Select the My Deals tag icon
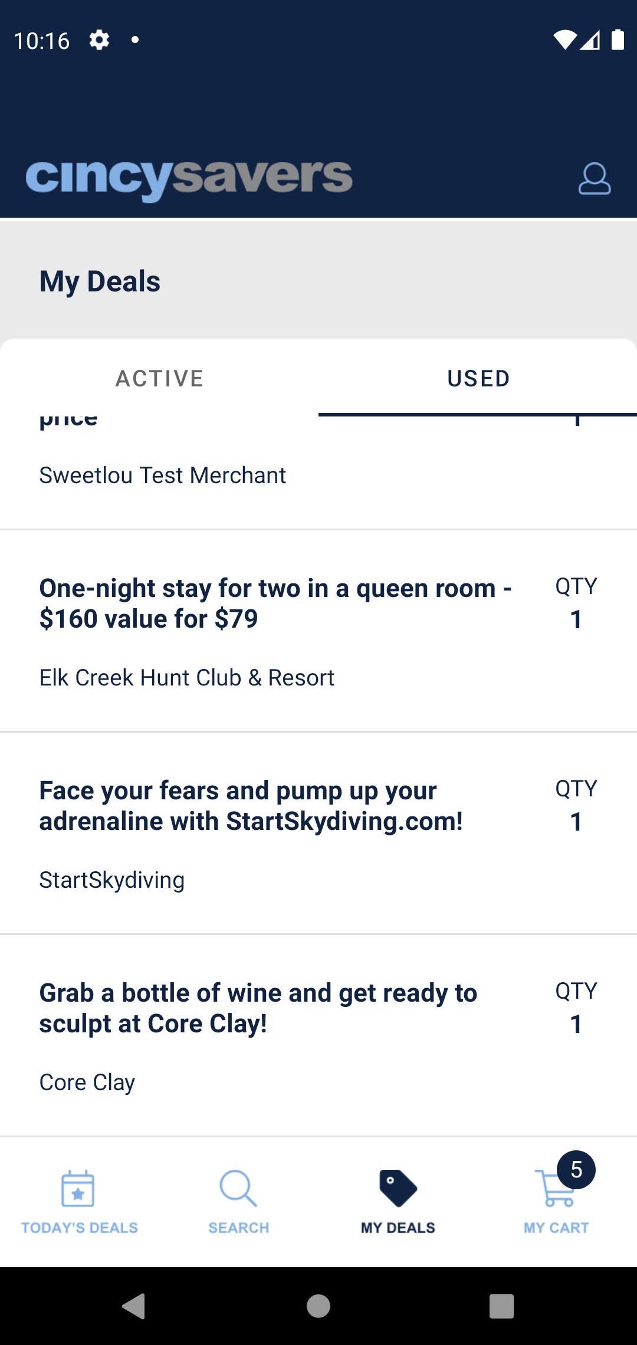Screen dimensions: 637x1345 coord(398,1188)
